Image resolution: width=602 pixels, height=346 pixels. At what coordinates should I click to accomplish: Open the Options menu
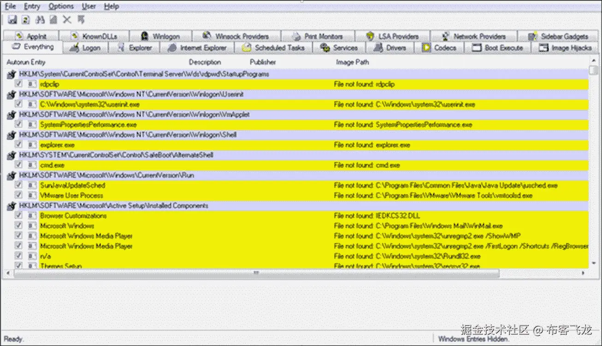coord(61,6)
